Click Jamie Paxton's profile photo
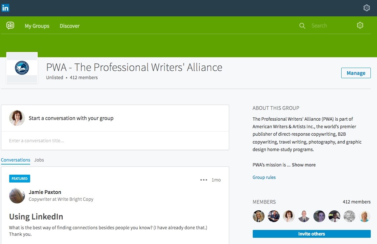The height and width of the screenshot is (244, 377). (x=17, y=195)
